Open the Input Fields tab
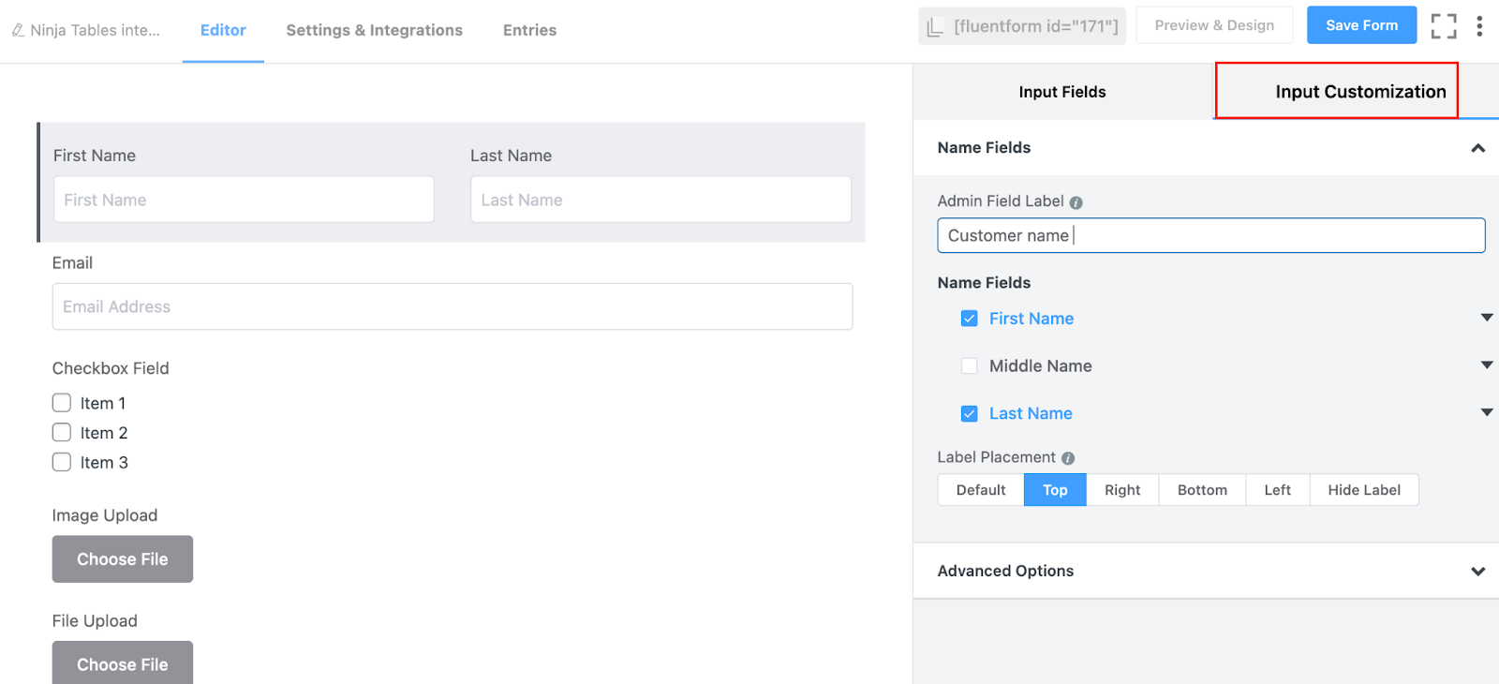 point(1062,92)
